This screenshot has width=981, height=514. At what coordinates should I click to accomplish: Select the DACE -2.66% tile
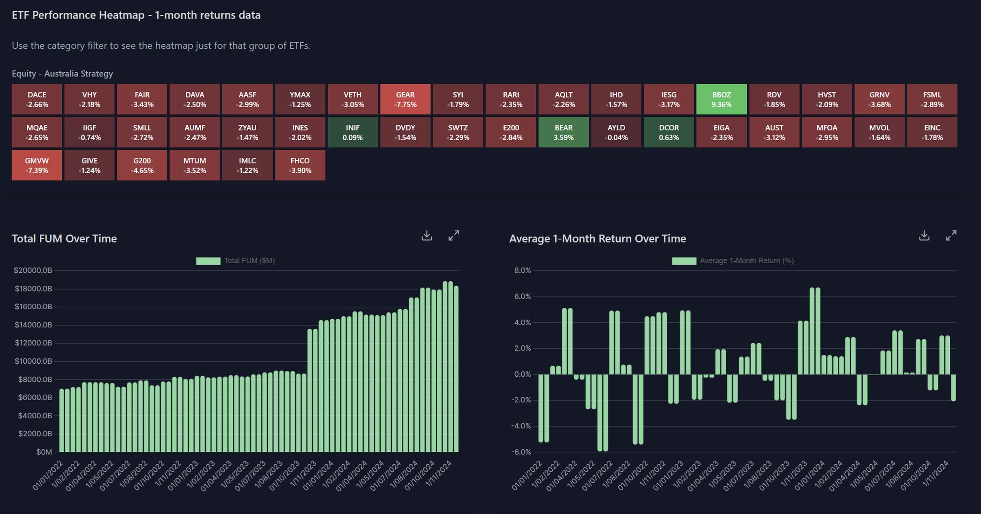tap(37, 99)
